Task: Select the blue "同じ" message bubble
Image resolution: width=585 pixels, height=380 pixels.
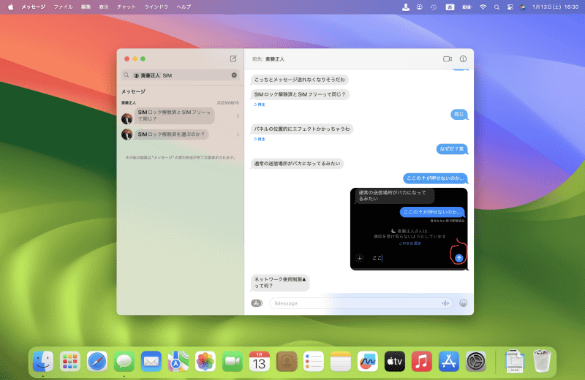Action: (x=459, y=114)
